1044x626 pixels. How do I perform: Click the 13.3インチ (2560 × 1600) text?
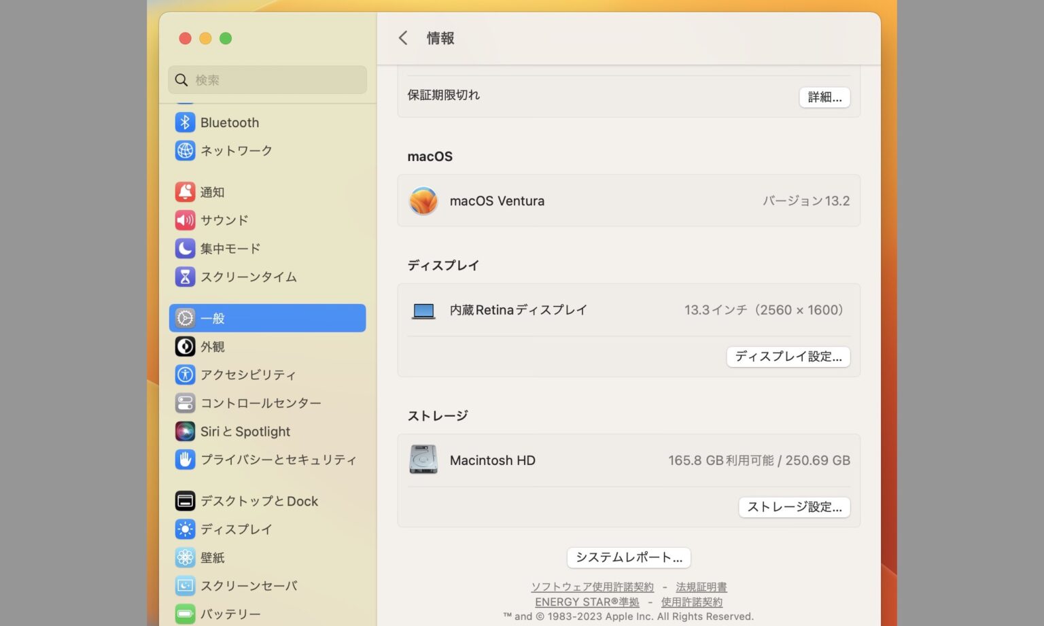pyautogui.click(x=763, y=310)
